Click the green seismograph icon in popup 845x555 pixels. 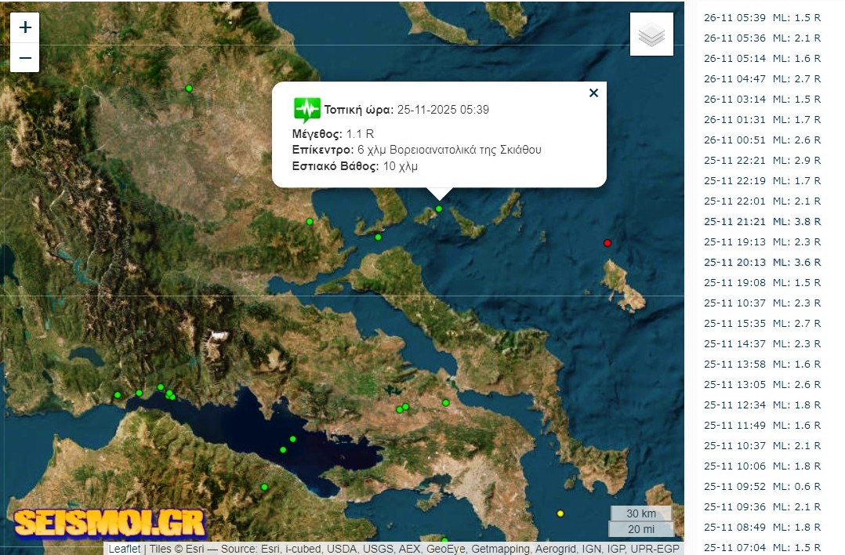(306, 110)
